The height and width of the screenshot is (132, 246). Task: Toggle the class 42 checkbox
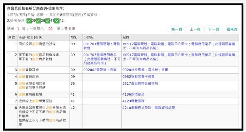(x=57, y=21)
